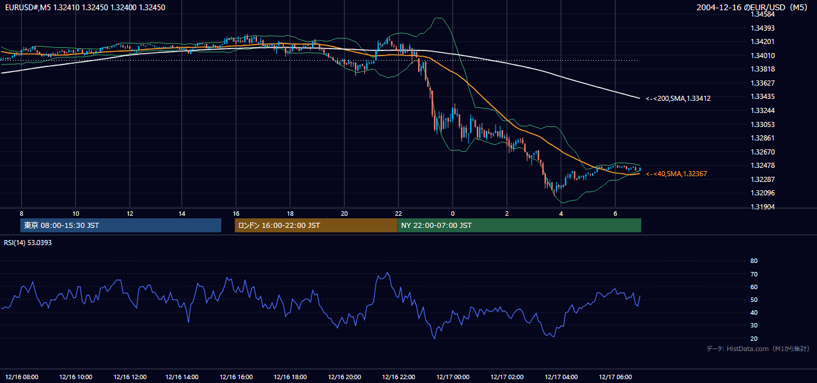Click price level 1.32861 on axis
The width and height of the screenshot is (817, 383).
point(763,138)
